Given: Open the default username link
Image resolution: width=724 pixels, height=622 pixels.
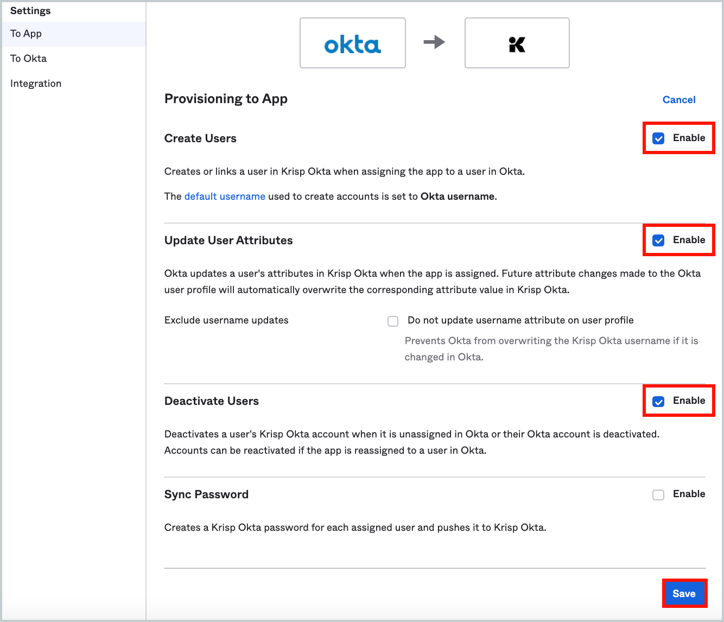Looking at the screenshot, I should click(225, 196).
